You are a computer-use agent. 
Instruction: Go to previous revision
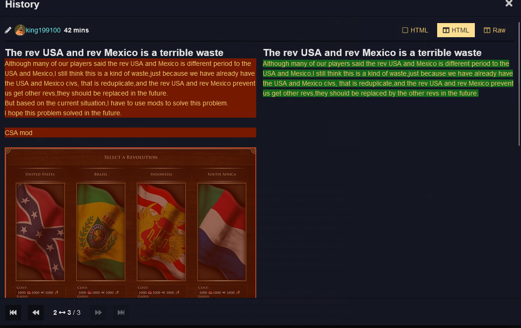click(35, 312)
